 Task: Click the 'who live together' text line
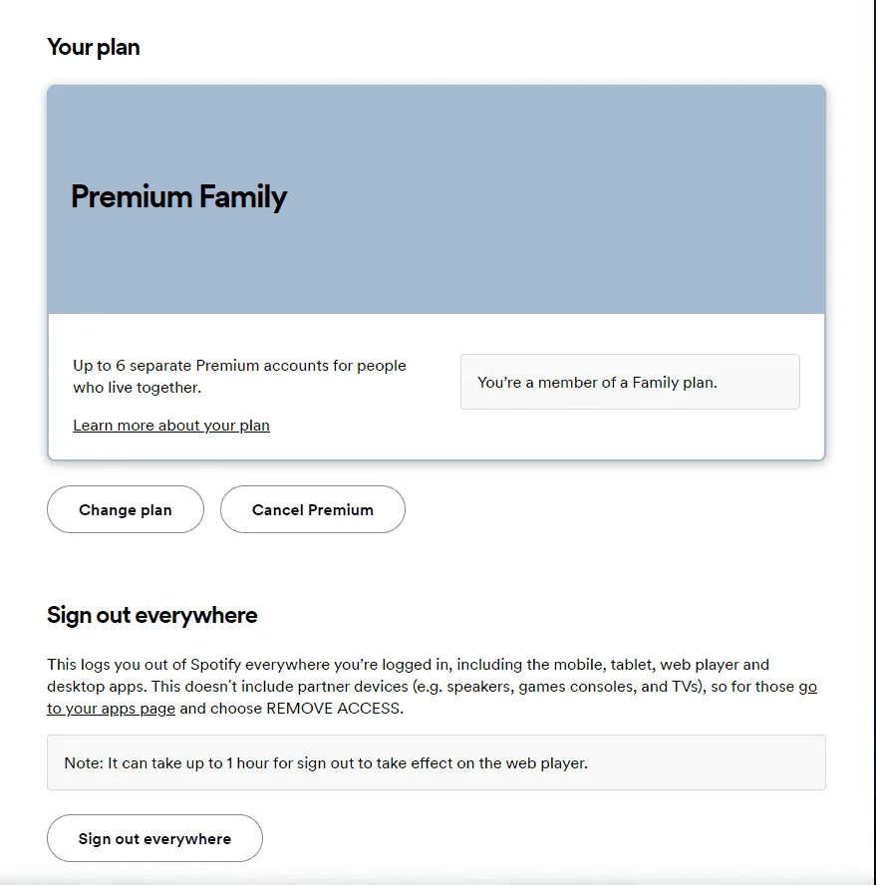tap(137, 388)
